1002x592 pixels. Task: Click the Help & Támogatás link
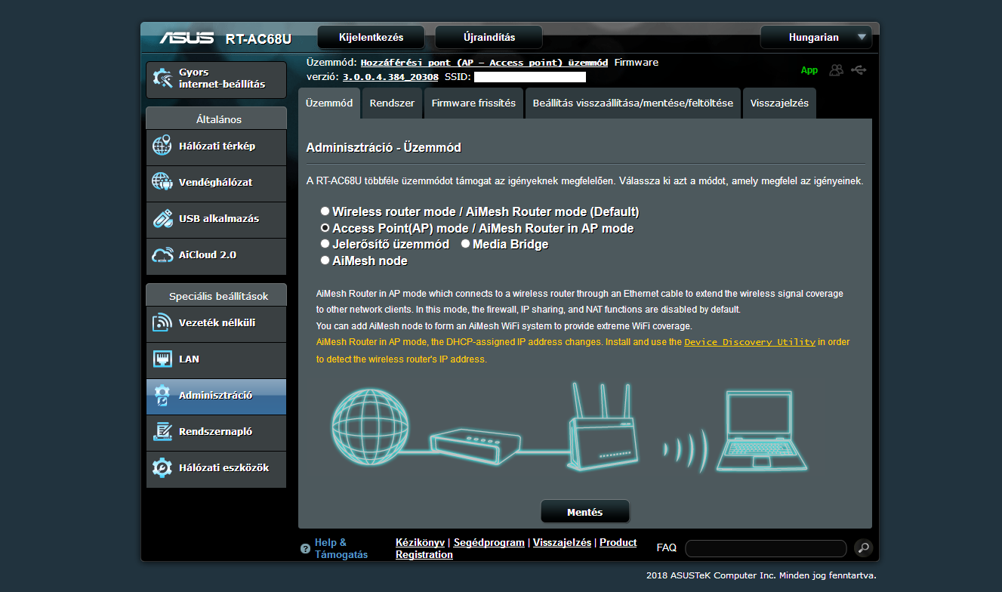(x=341, y=548)
